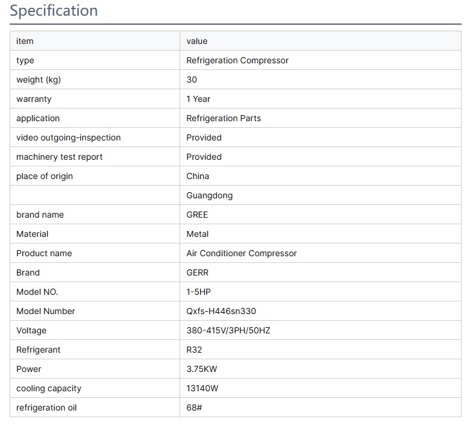This screenshot has width=470, height=425.
Task: Select the 'Refrigeration Compressor' type value
Action: click(x=237, y=60)
